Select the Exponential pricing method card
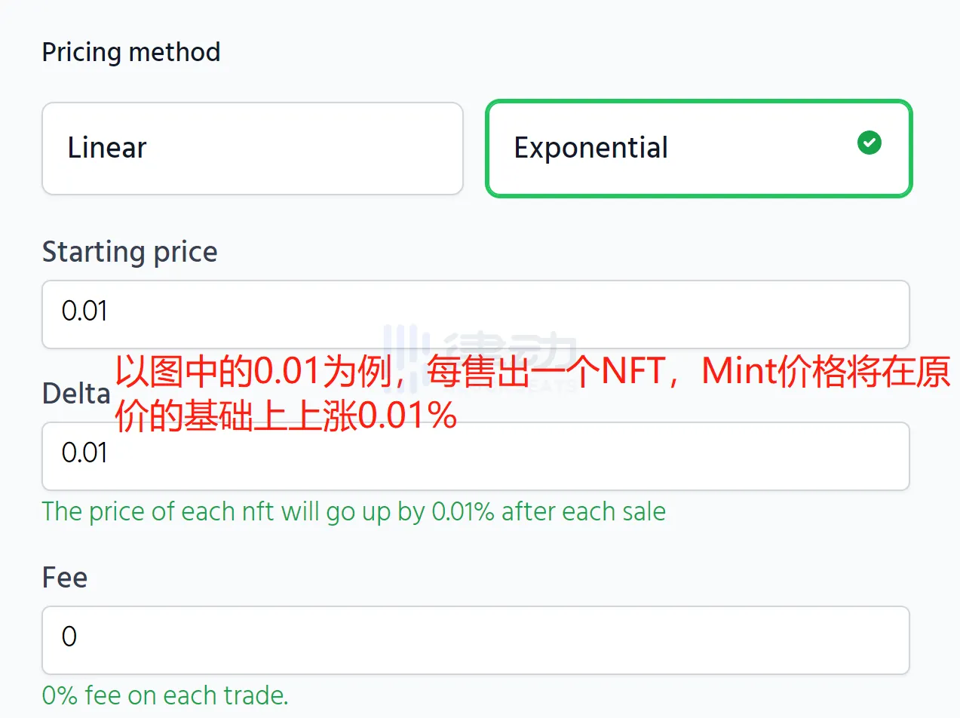This screenshot has width=960, height=718. [698, 148]
